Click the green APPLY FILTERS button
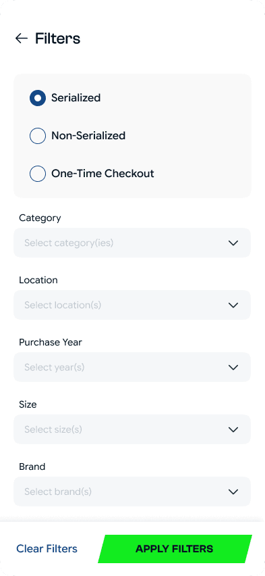 (175, 549)
